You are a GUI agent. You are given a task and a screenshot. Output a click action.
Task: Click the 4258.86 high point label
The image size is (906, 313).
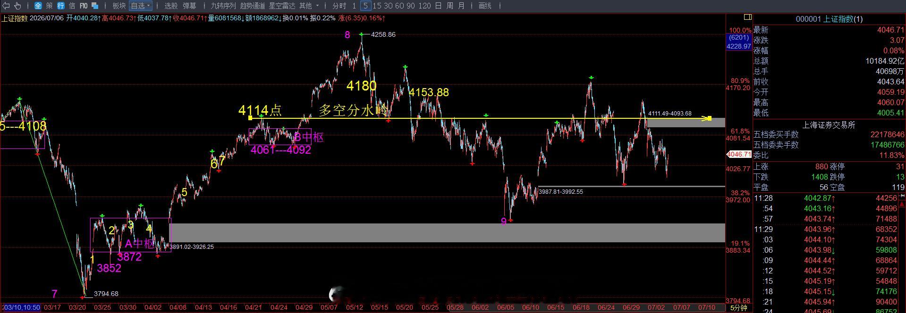click(x=383, y=34)
